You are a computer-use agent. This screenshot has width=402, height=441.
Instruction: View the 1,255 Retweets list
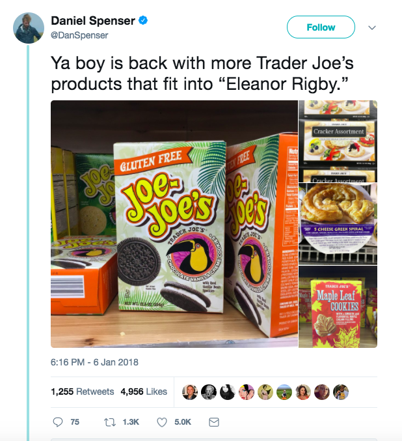(83, 391)
